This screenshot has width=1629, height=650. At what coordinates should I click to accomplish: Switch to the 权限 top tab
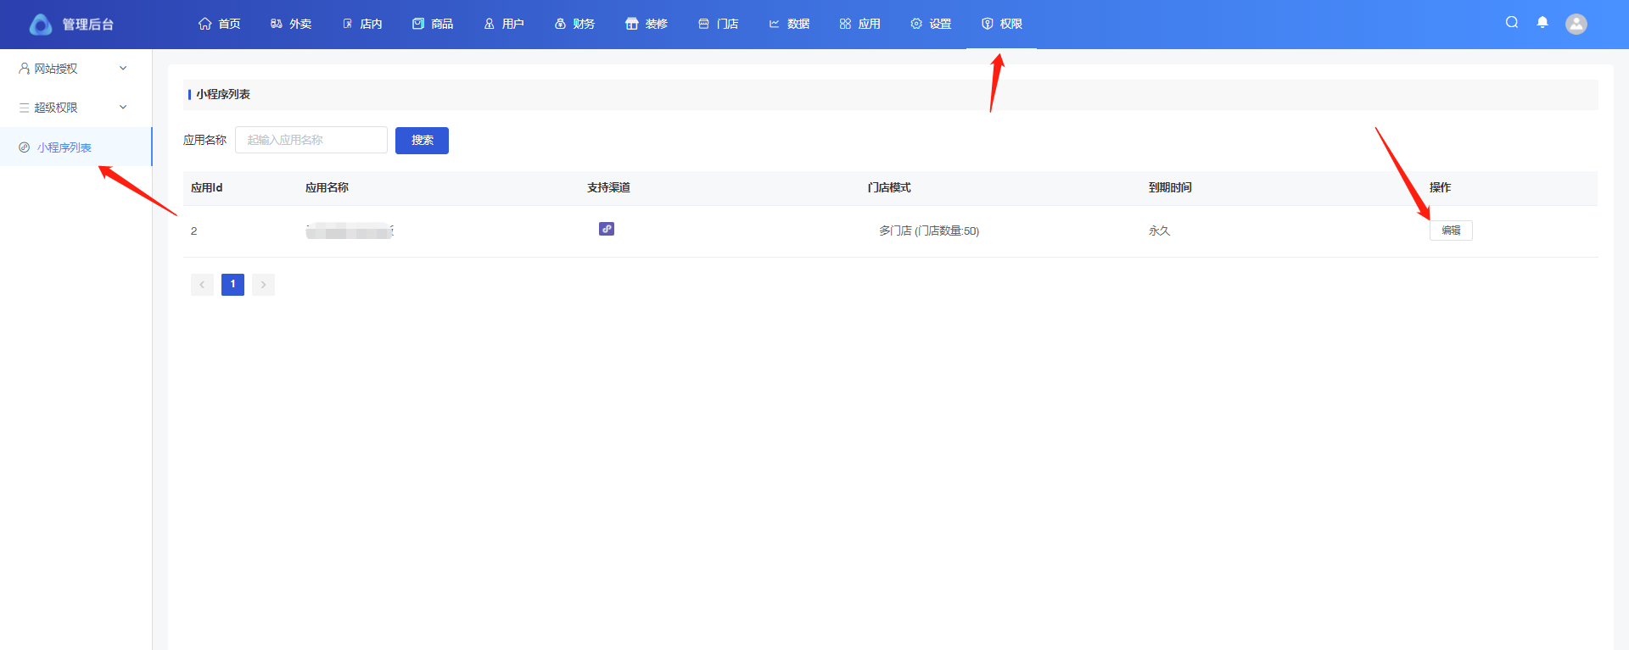pyautogui.click(x=1001, y=24)
